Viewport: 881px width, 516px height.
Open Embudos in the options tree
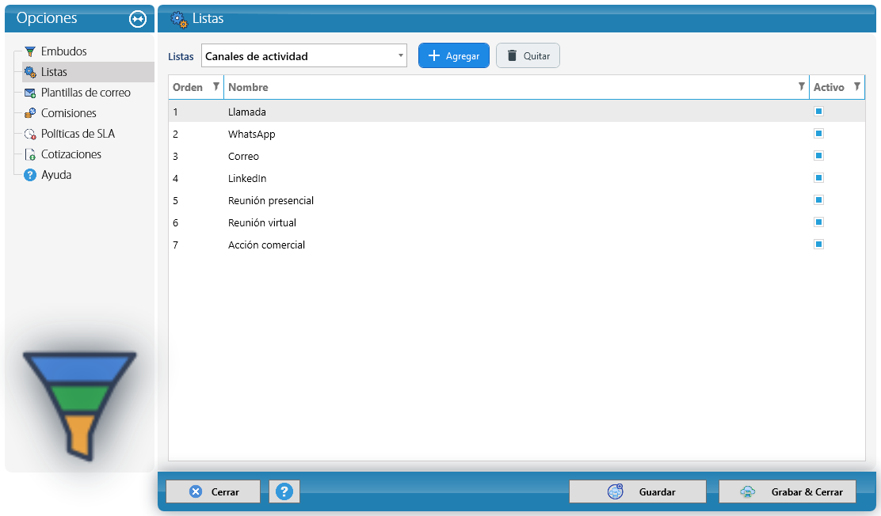[63, 51]
